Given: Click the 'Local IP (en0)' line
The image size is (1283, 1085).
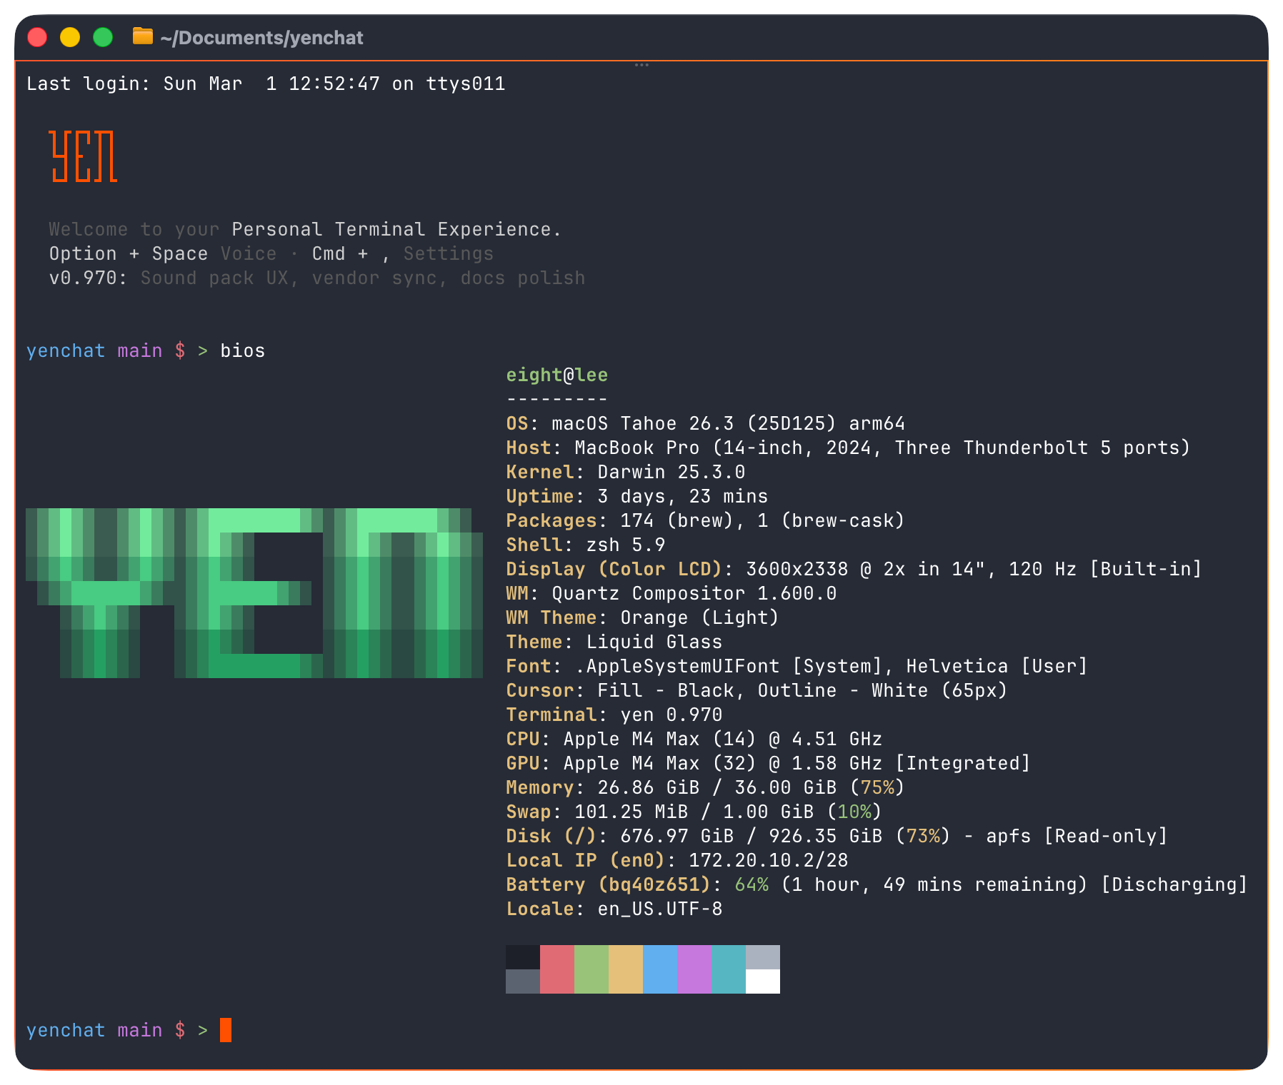Looking at the screenshot, I should [677, 860].
